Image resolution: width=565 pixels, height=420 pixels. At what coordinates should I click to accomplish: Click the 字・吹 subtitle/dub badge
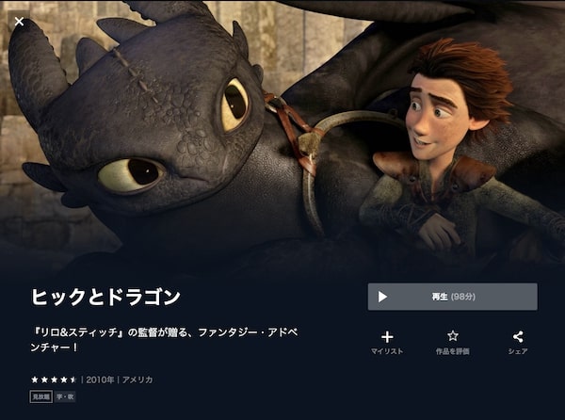65,397
